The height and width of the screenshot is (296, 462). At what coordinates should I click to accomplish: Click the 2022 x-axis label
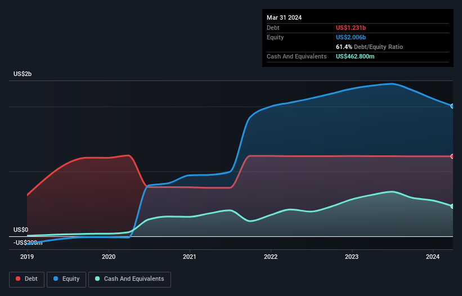click(x=271, y=257)
